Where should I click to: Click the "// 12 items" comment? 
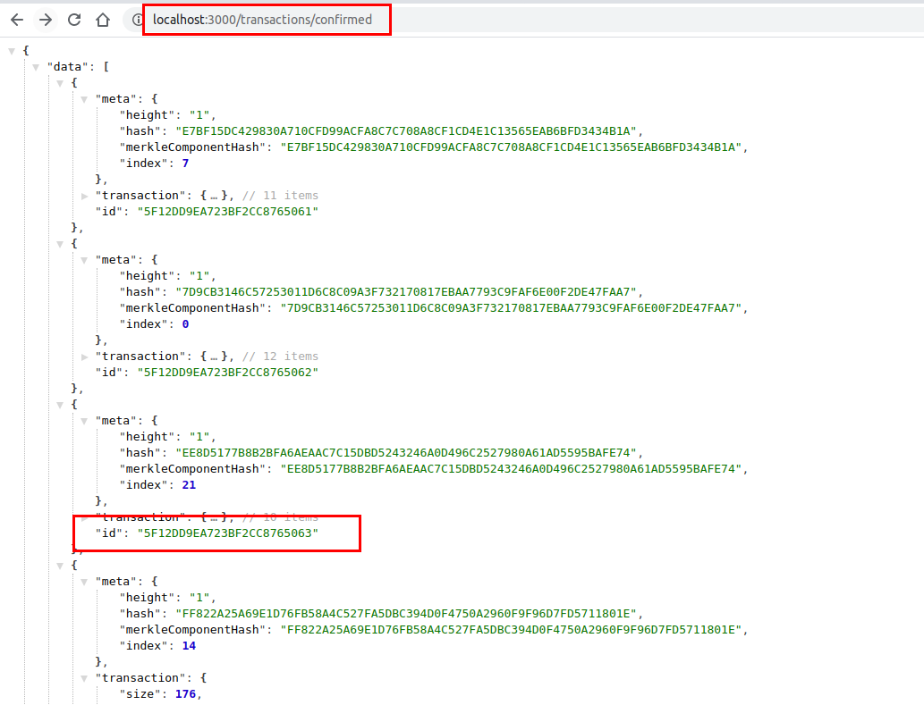click(x=281, y=356)
